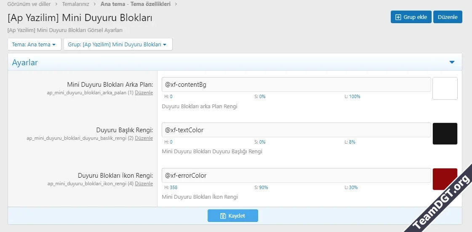Navigate to Ana tema - Tema özellikleri

135,4
